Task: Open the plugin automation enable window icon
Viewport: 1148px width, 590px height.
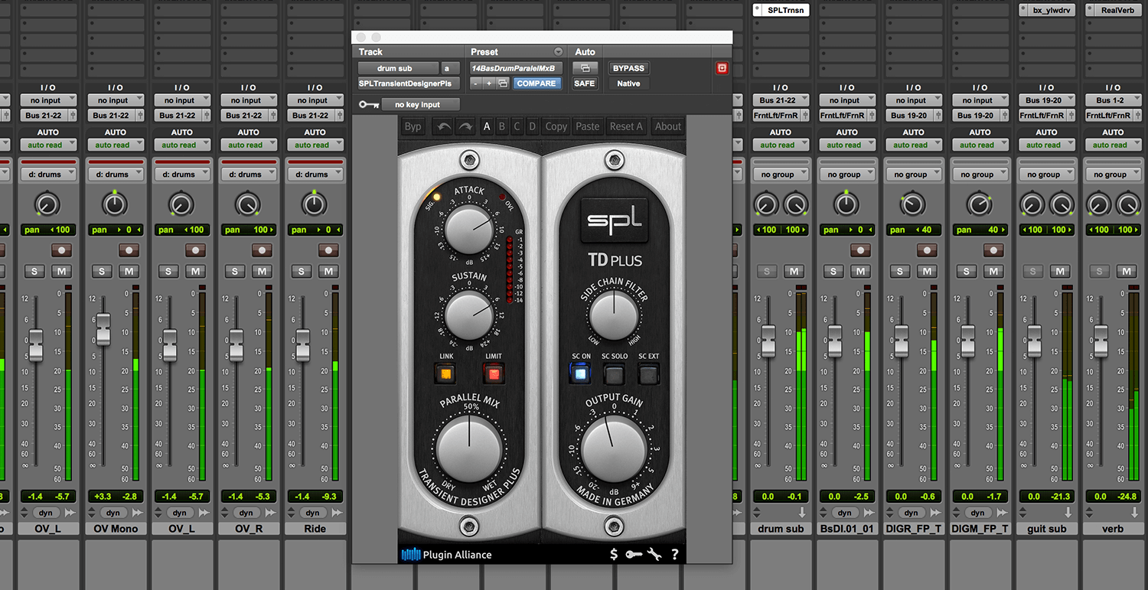Action: pyautogui.click(x=585, y=68)
